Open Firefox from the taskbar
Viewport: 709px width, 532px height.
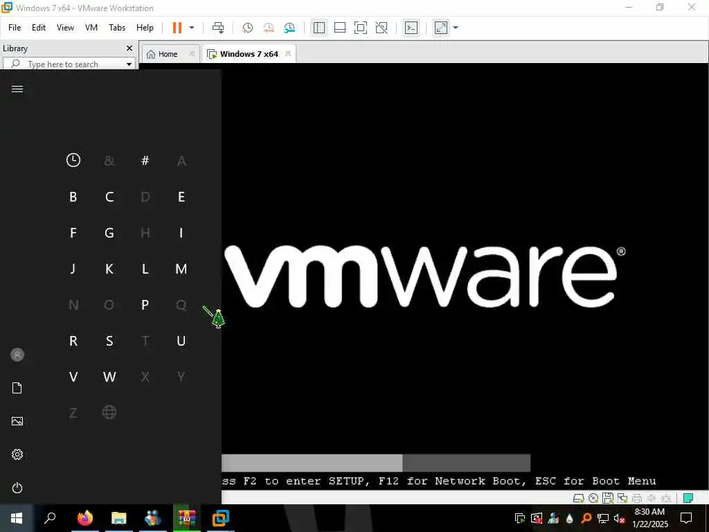85,517
